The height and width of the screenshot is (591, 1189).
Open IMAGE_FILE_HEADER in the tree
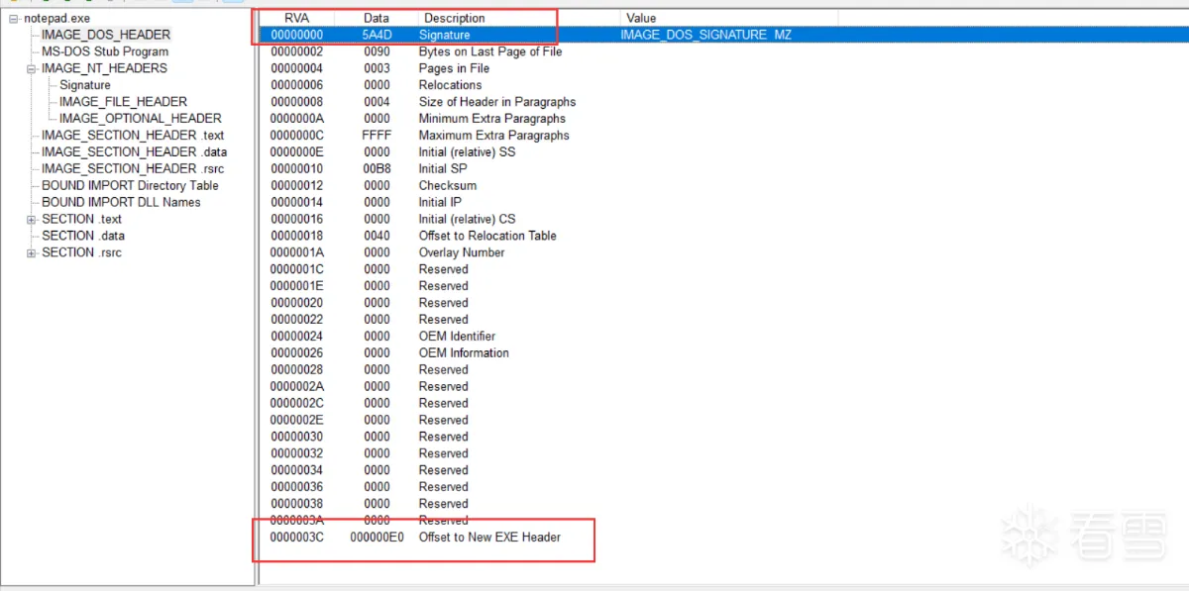pos(123,102)
